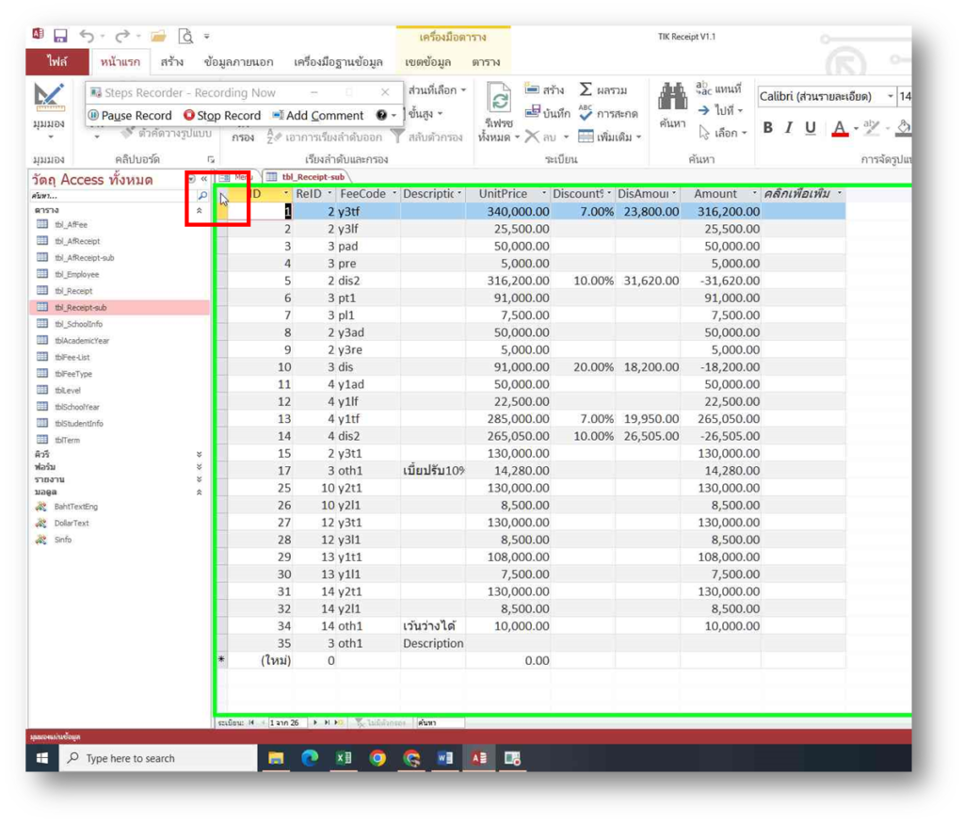The width and height of the screenshot is (964, 824).
Task: Open the สร้าง (Create) ribbon tab
Action: (x=171, y=62)
